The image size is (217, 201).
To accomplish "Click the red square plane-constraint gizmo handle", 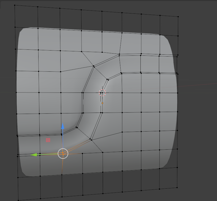I will pyautogui.click(x=48, y=140).
